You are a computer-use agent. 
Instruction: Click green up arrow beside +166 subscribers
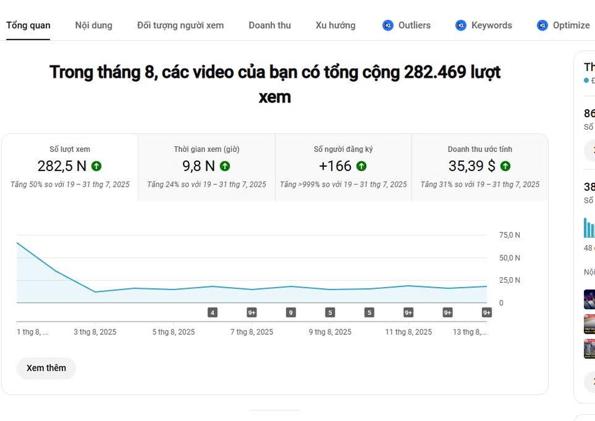(361, 166)
